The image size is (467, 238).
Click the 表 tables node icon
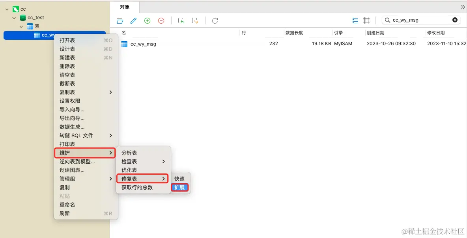coord(30,26)
